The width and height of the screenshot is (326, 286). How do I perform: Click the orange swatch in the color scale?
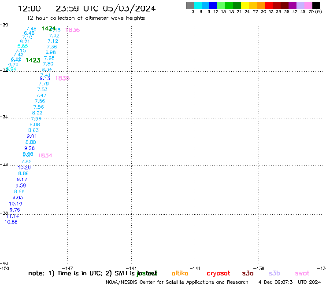click(261, 5)
